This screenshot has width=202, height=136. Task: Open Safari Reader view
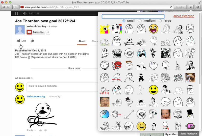pos(180,7)
